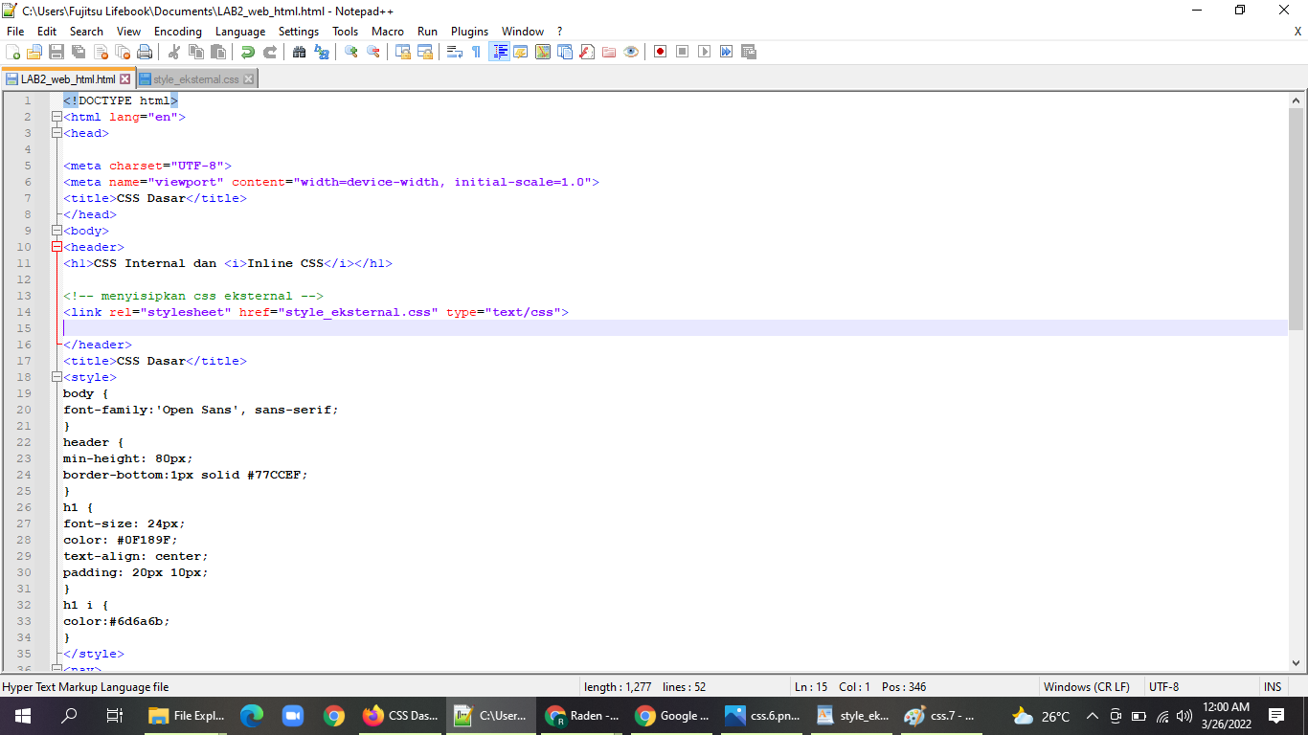
Task: Click Windows (CR LF) in the status bar
Action: (1086, 687)
